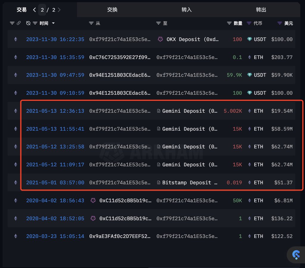Go to previous transactions page arrow
Screen dimensions: 305x268
click(35, 10)
